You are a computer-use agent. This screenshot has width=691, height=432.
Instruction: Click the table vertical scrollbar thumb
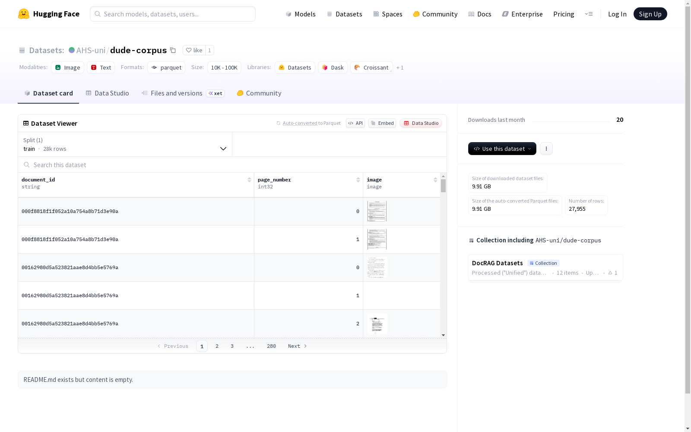[443, 186]
